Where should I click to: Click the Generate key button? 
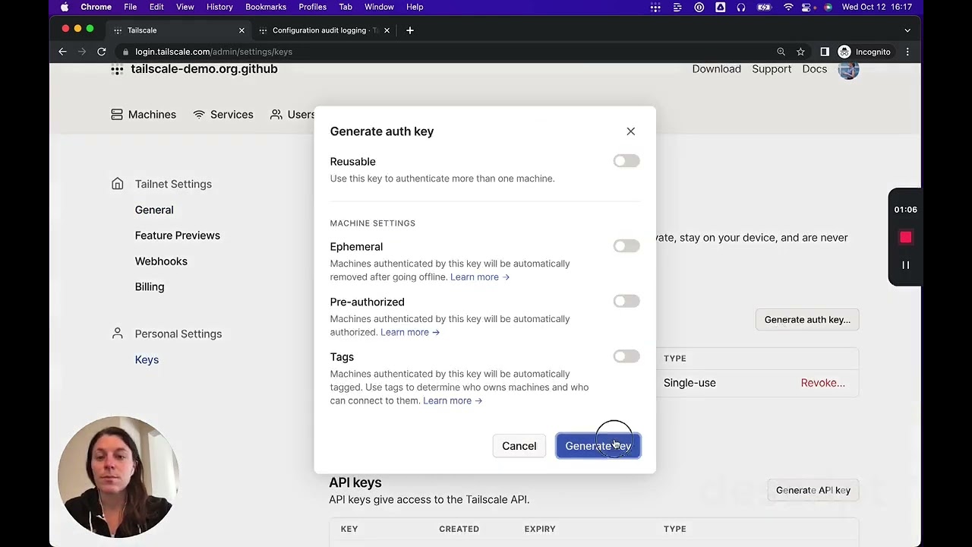coord(598,446)
